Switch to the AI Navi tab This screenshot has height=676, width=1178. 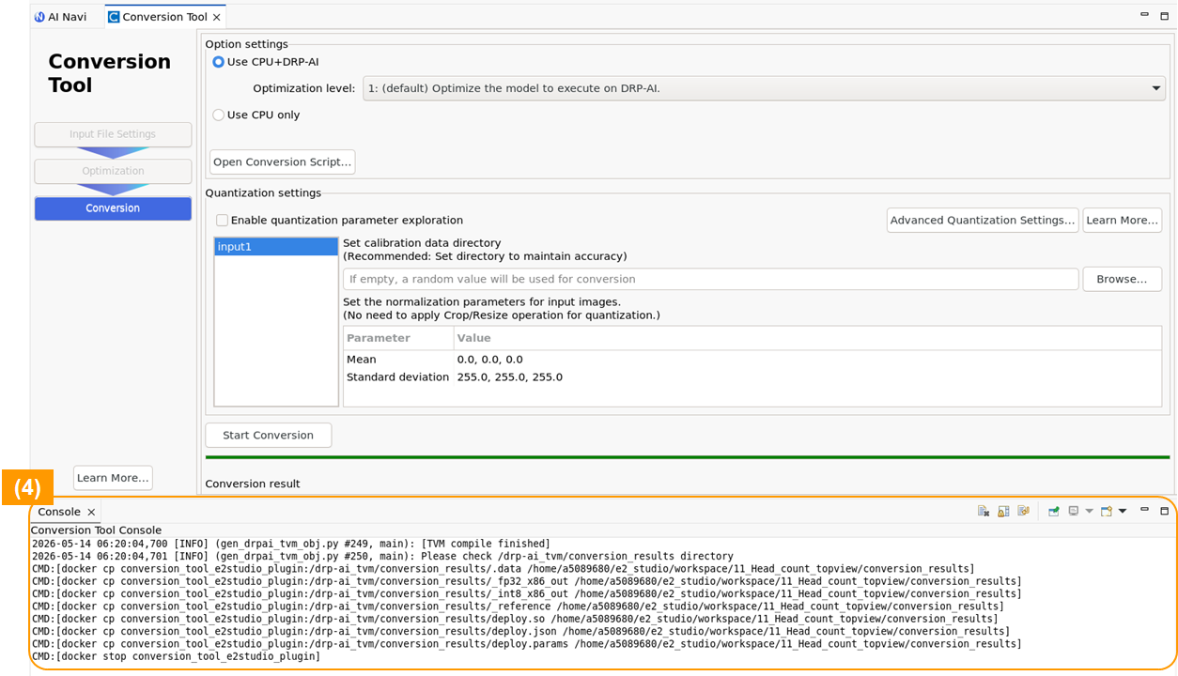pos(60,17)
